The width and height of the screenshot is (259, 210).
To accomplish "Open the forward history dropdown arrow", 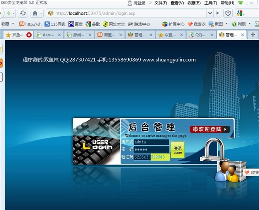I will pos(14,13).
